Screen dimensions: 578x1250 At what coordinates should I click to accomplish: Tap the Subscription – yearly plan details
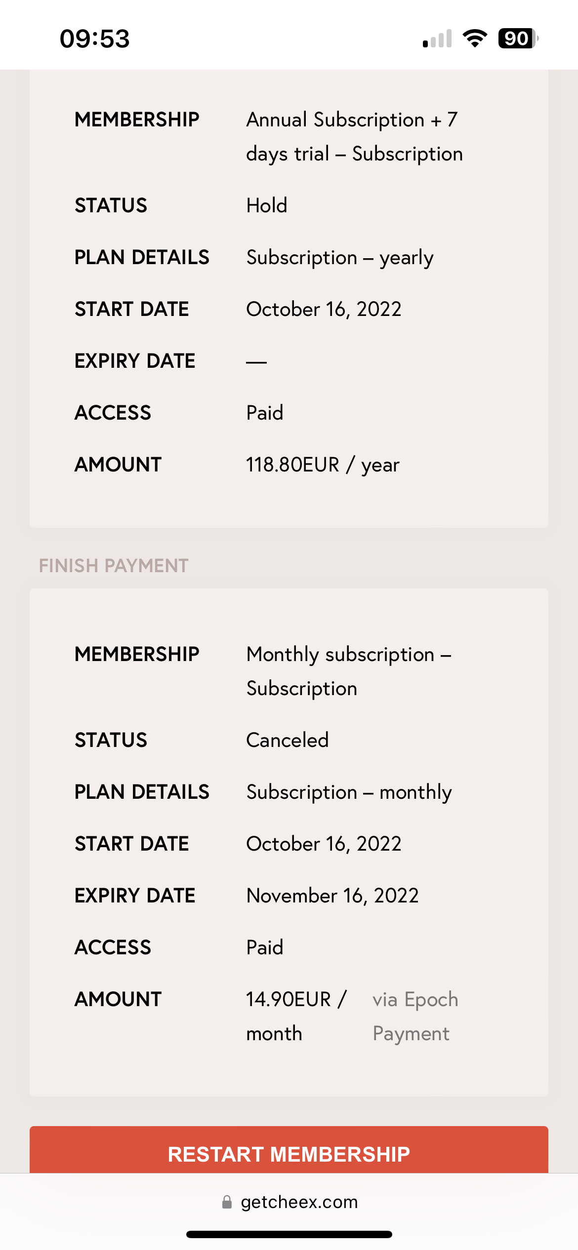coord(340,258)
